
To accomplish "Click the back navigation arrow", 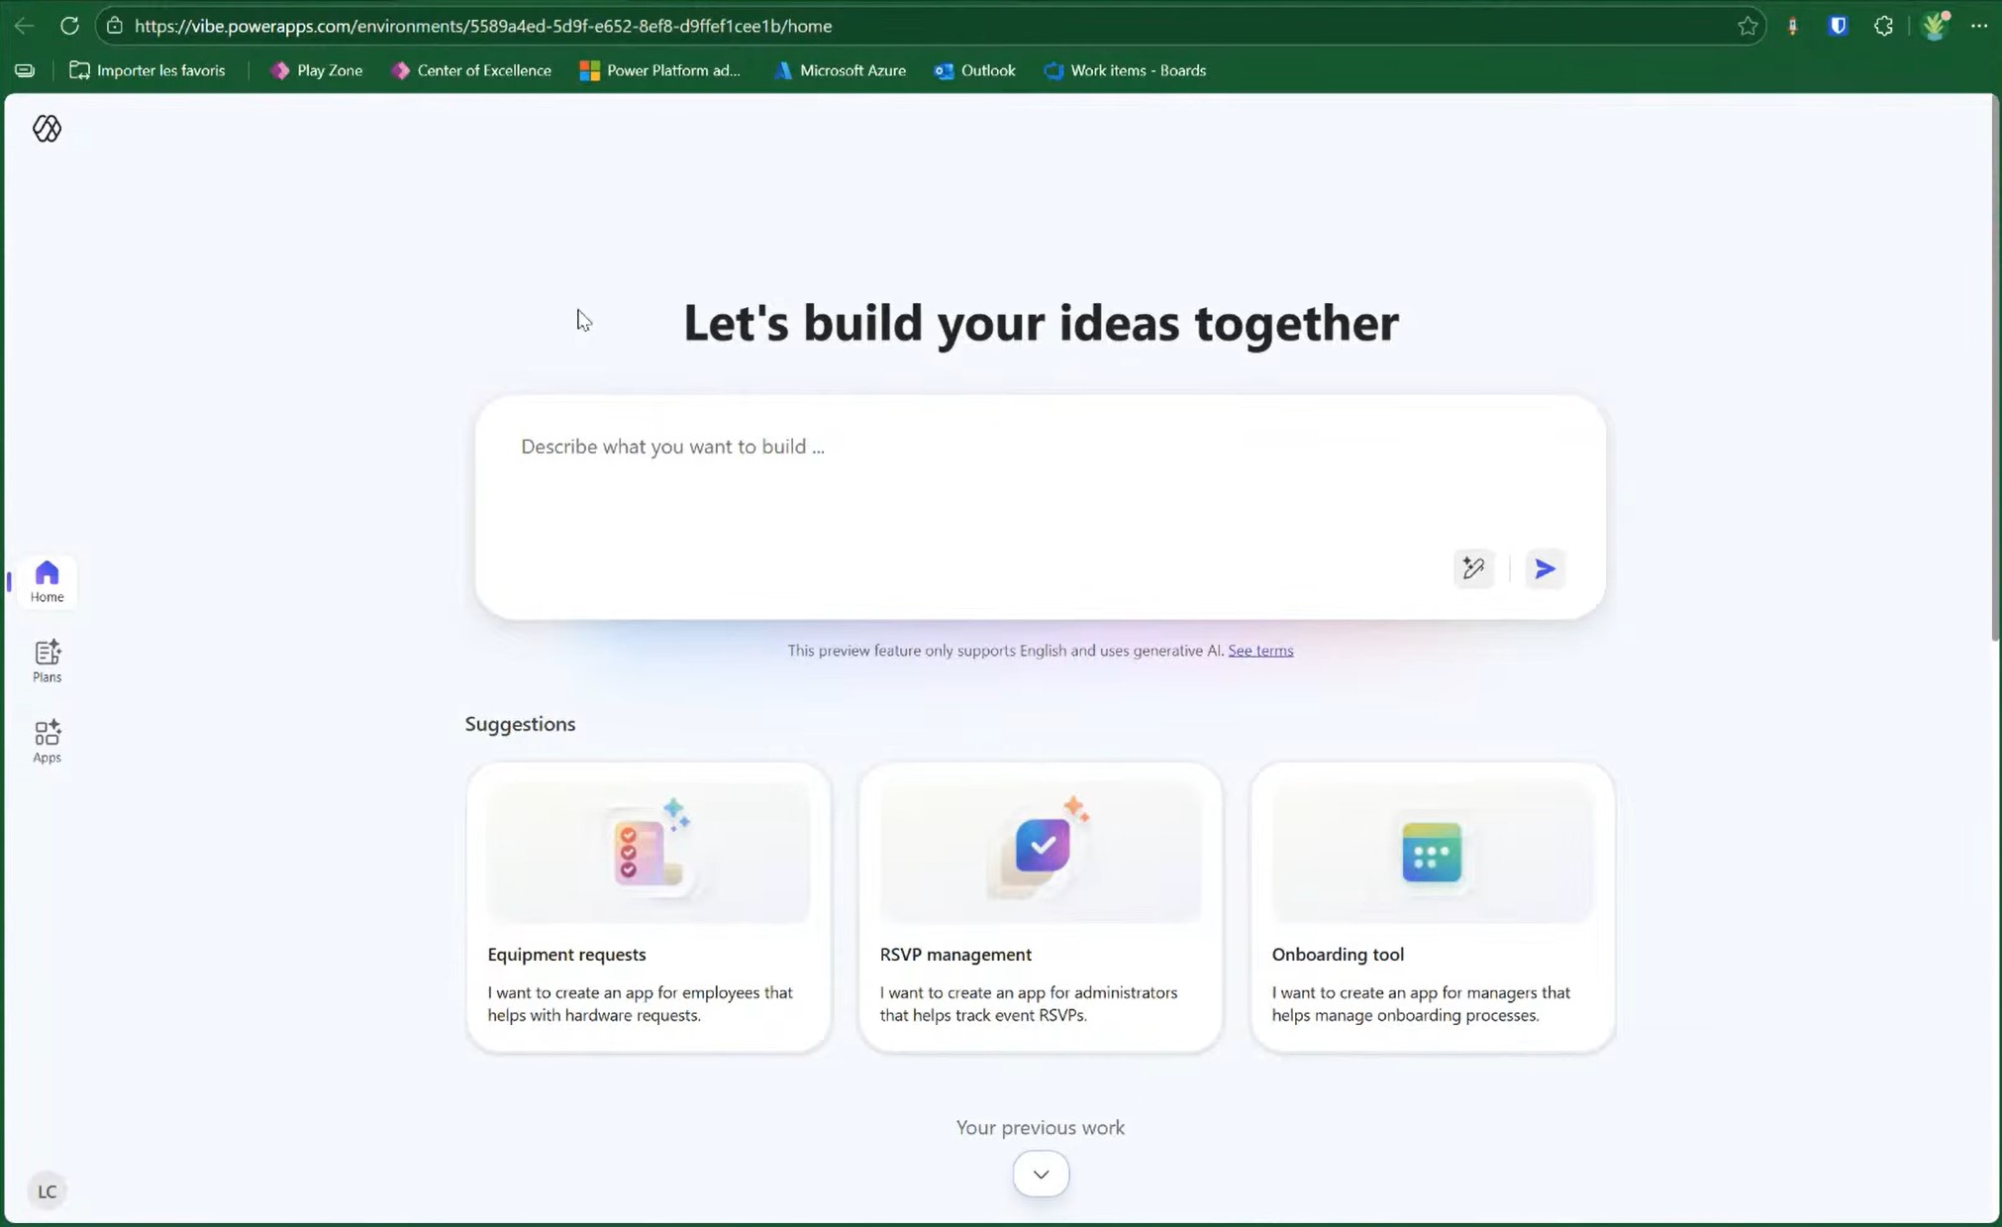I will [24, 26].
